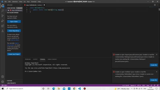Click unsaved dot on HelloWorld tab
Image resolution: width=160 pixels, height=90 pixels.
[44, 5]
